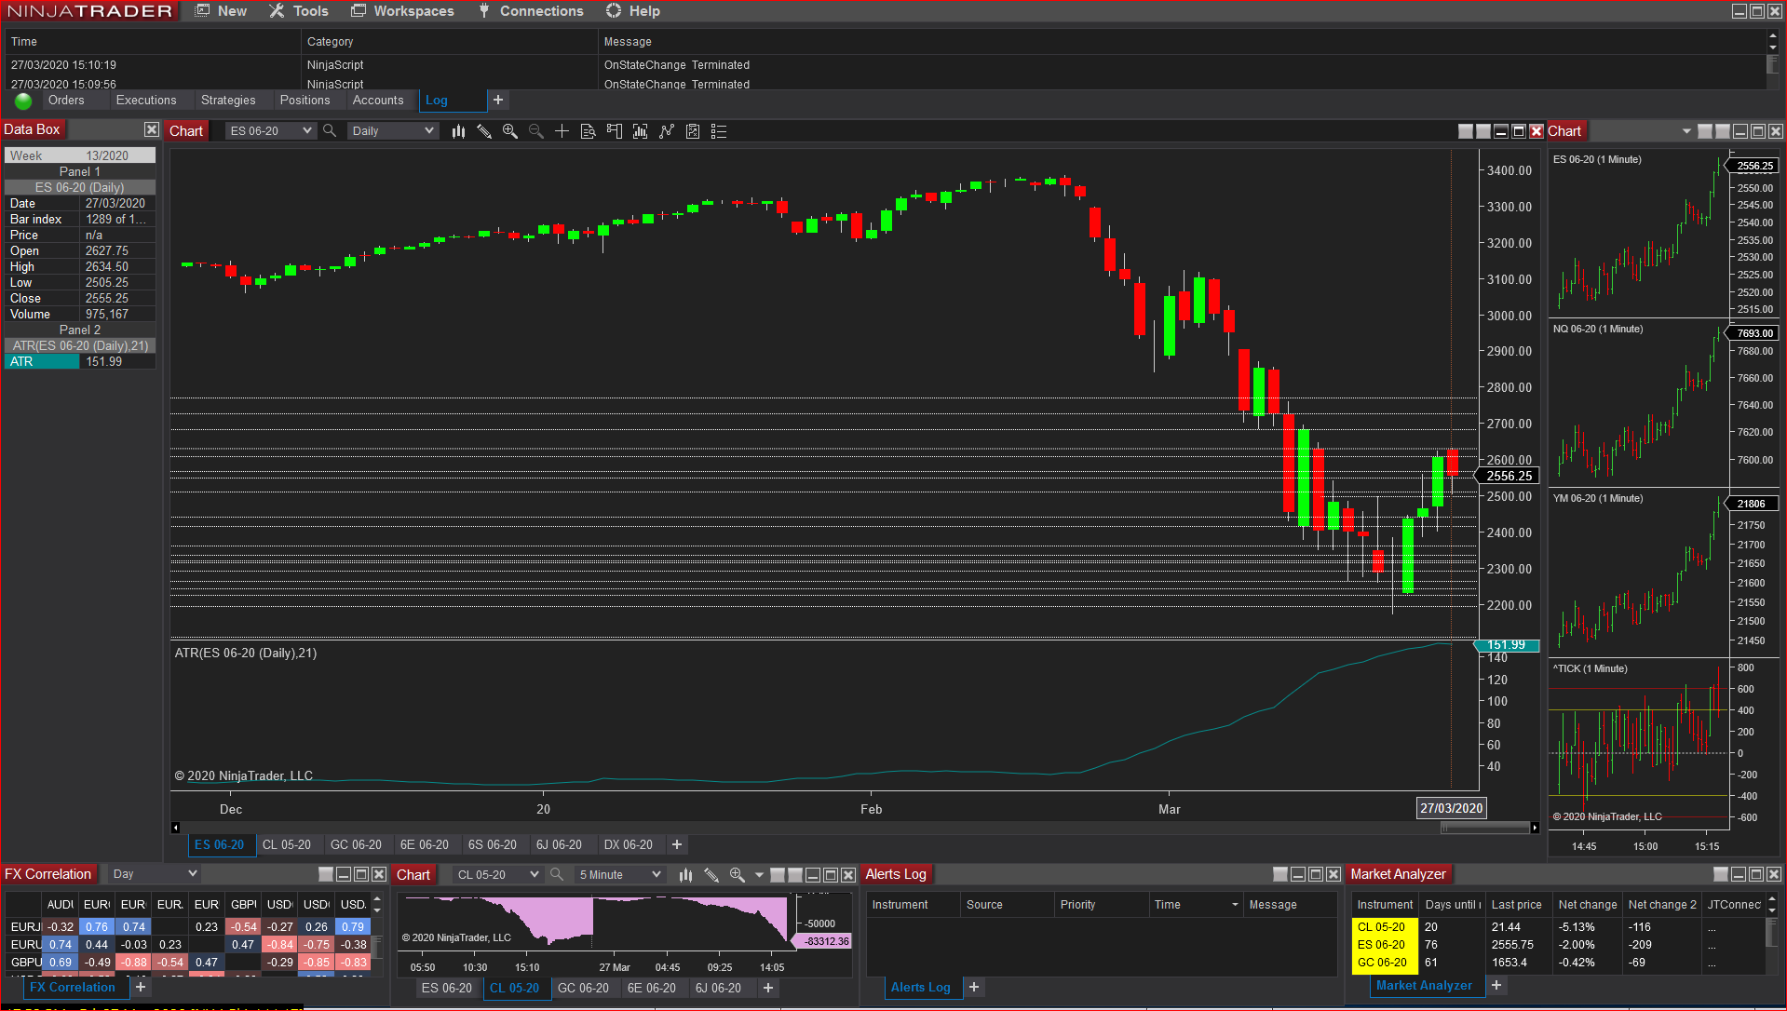Expand the toolbar overflow arrow in CL chart
This screenshot has height=1011, width=1787.
pyautogui.click(x=759, y=875)
